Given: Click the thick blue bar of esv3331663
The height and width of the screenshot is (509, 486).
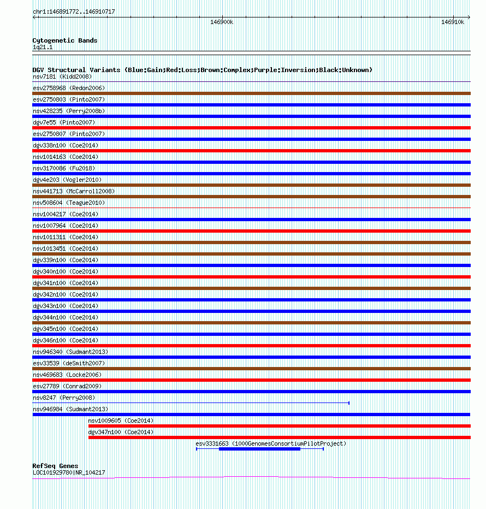Looking at the screenshot, I should coord(260,449).
